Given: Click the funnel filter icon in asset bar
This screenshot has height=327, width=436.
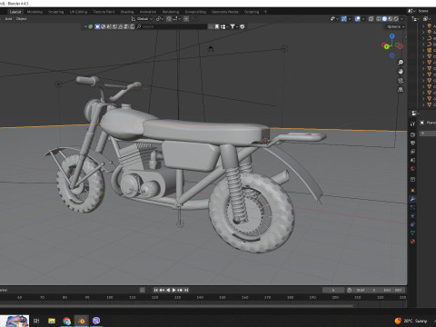Looking at the screenshot, I should click(x=233, y=26).
